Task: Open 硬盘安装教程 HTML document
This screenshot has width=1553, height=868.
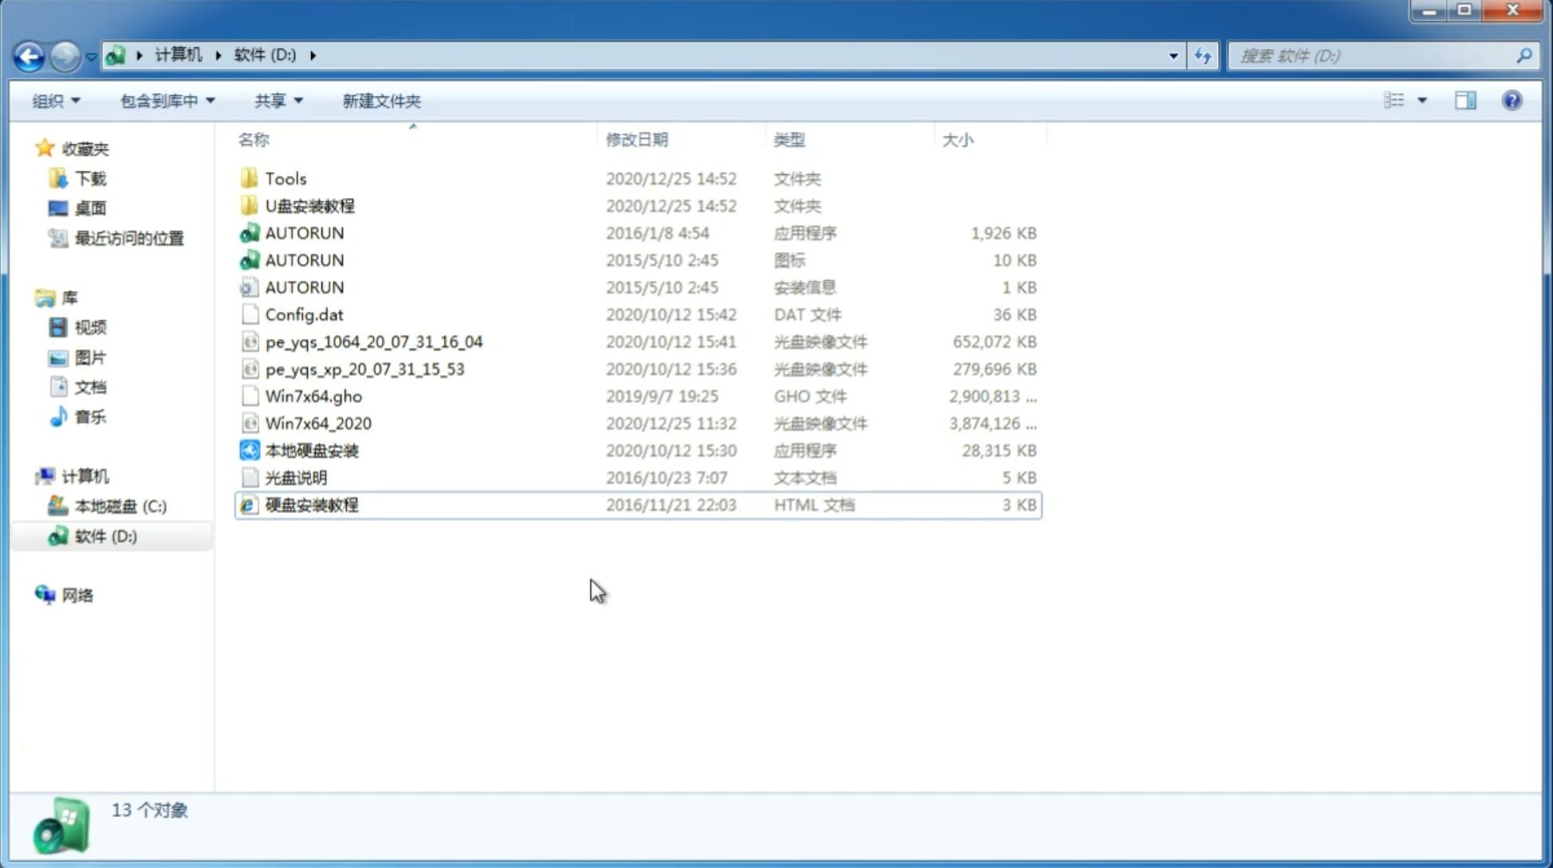Action: [310, 504]
